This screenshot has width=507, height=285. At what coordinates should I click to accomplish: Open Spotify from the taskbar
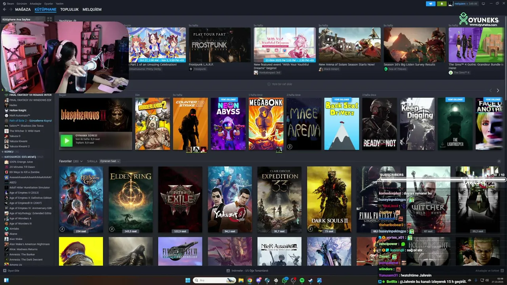302,280
